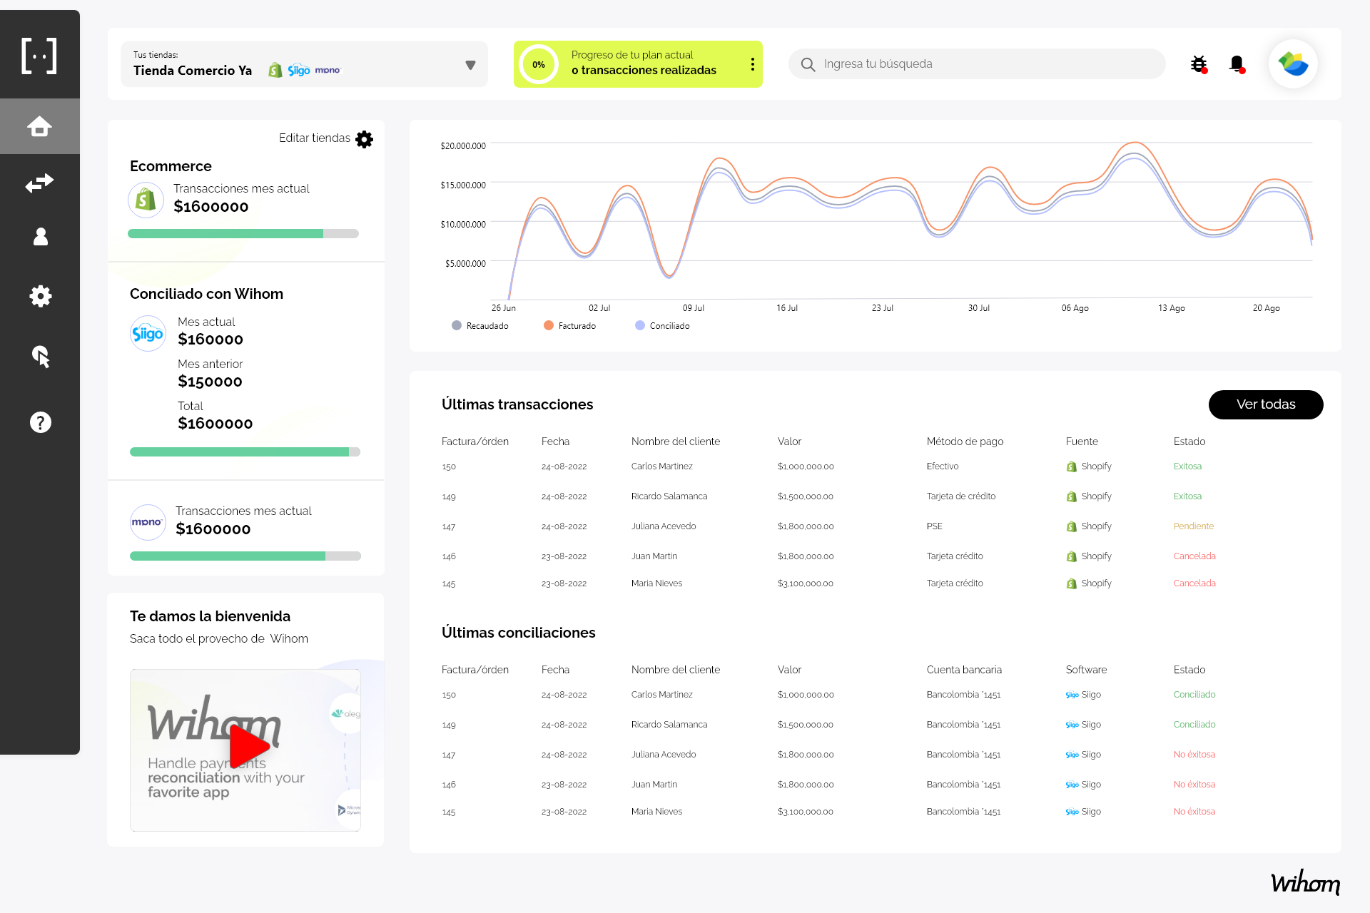Click the Ecommerce Shopify progress bar

point(243,234)
